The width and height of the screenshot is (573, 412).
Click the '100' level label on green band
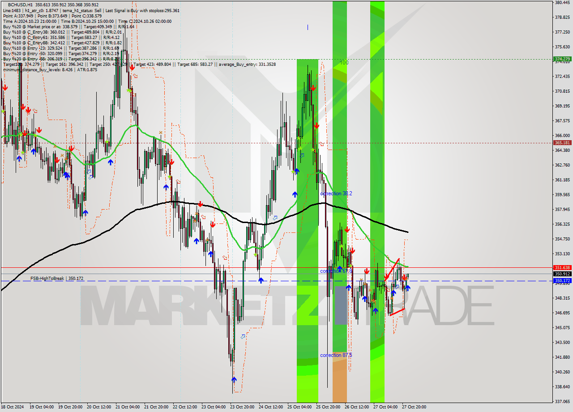click(x=344, y=63)
